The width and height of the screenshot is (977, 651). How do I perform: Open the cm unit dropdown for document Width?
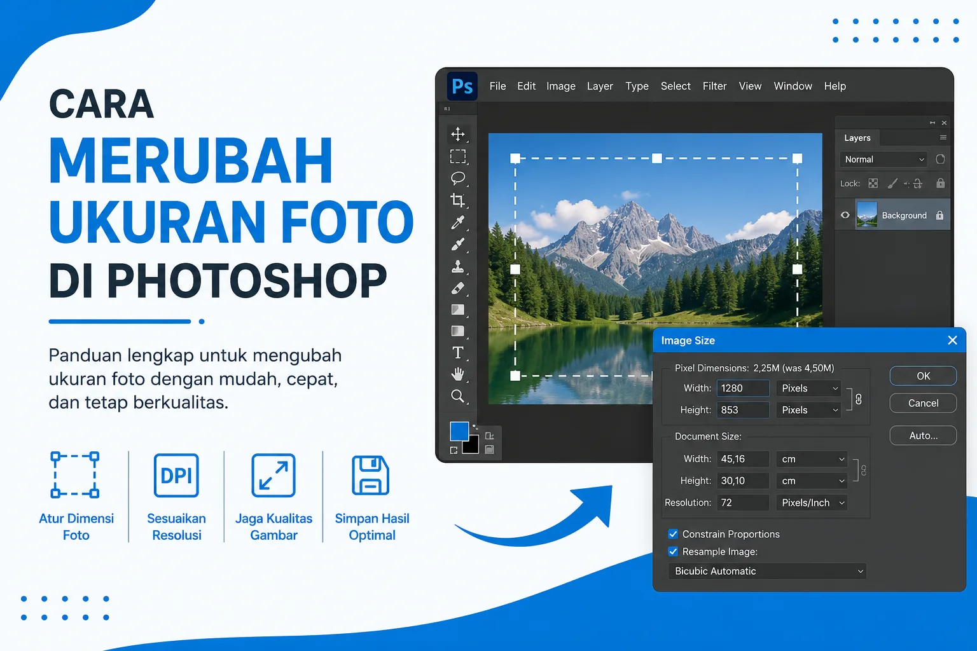coord(812,459)
